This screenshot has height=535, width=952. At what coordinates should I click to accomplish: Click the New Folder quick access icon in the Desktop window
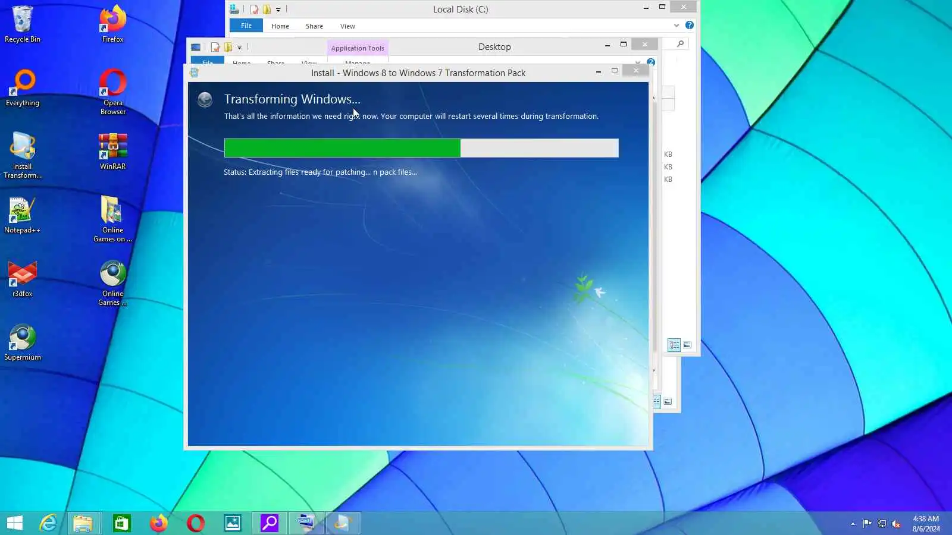[x=228, y=47]
